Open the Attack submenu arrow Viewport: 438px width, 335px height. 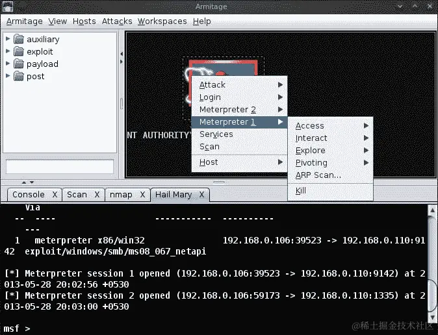[281, 84]
